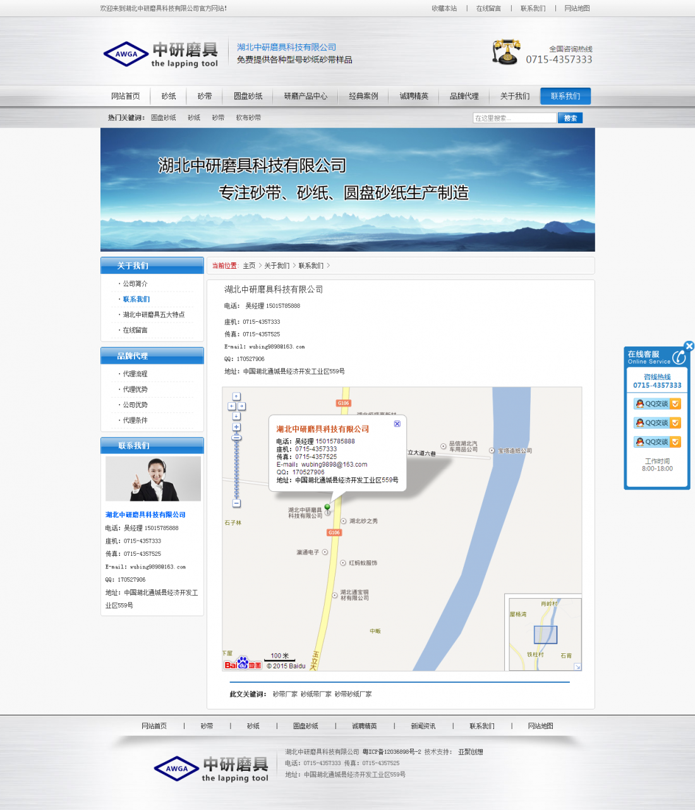Screen dimensions: 695x810
Task: Click the blue 搜索 button
Action: (x=570, y=118)
